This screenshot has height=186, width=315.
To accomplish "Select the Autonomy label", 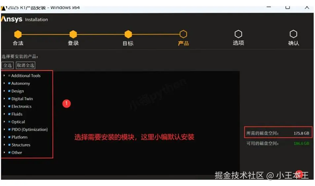I will pos(21,84).
